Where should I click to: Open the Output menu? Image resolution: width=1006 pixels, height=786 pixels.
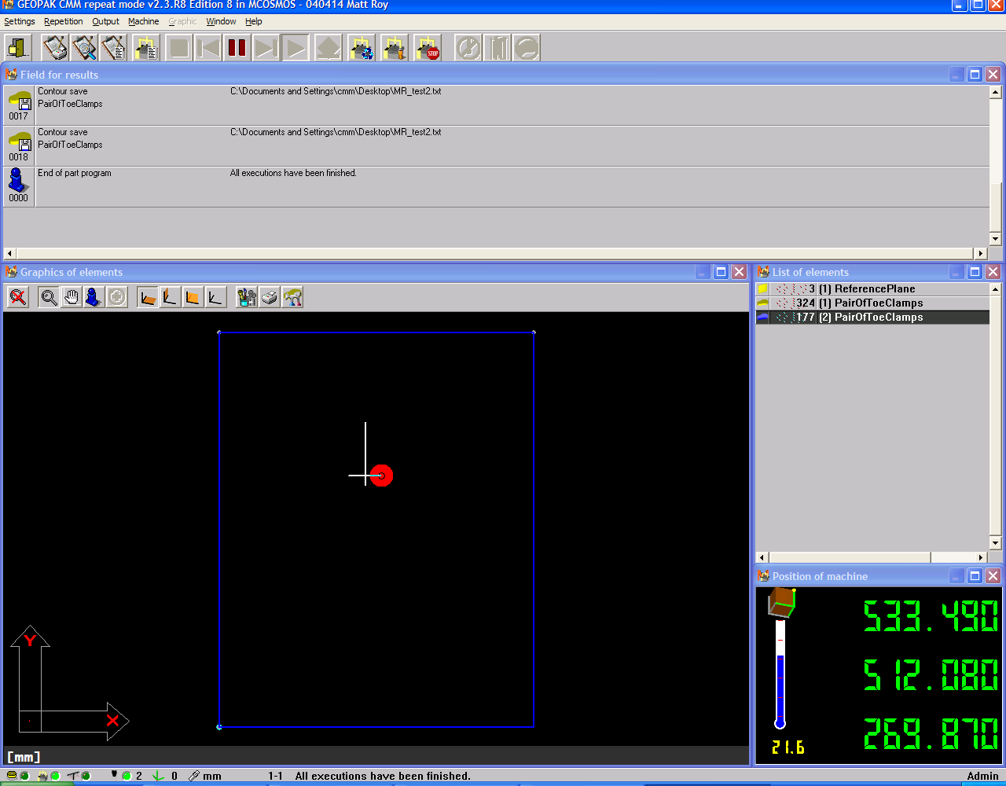pyautogui.click(x=106, y=21)
